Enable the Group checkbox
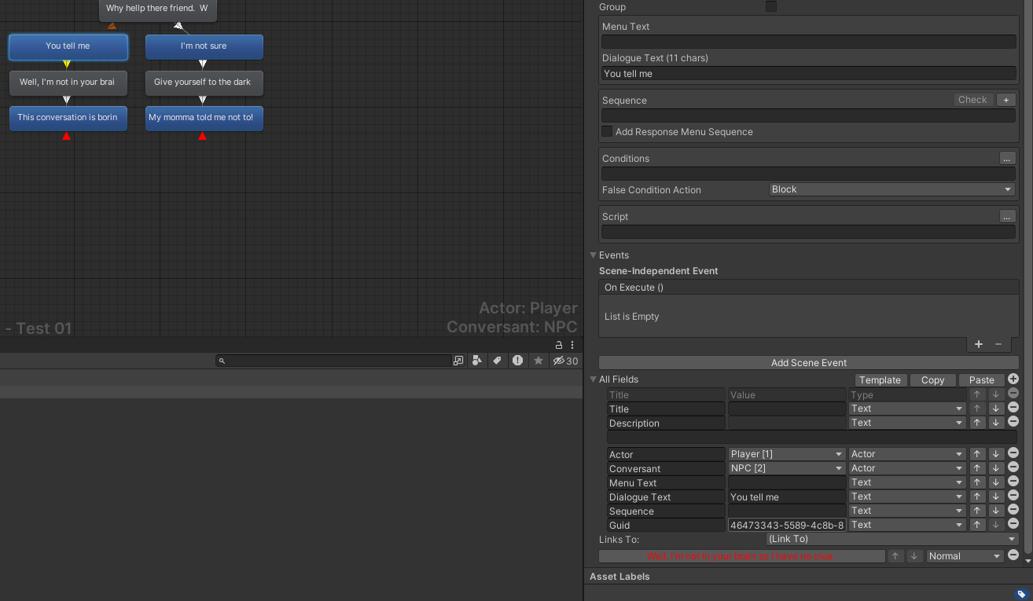Screen dimensions: 1033x601 771,6
